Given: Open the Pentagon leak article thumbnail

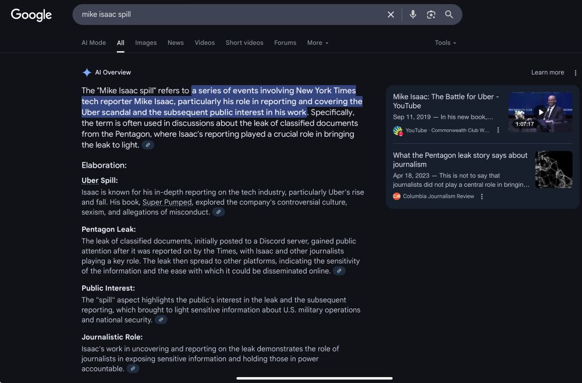Looking at the screenshot, I should [554, 169].
